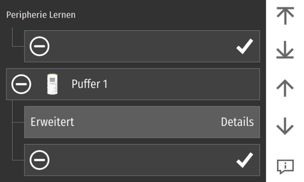Jump to the top of the list
Viewport: 304px width, 182px height.
coord(285,16)
